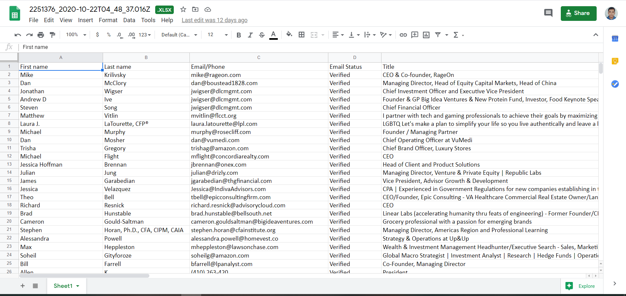
Task: Star the spreadsheet
Action: coord(183,10)
